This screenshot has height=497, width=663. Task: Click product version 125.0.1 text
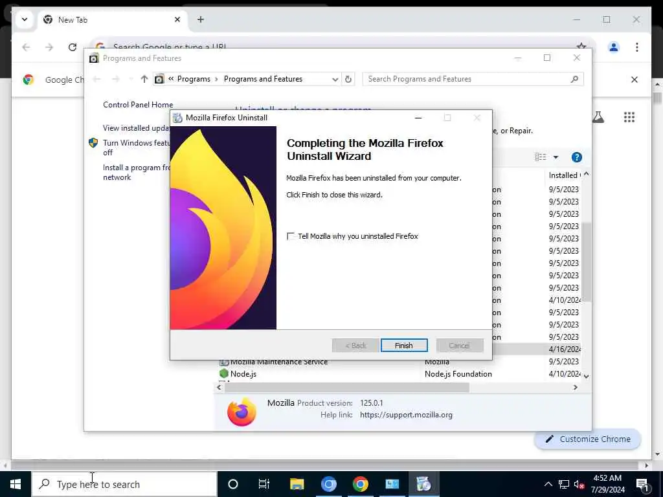pyautogui.click(x=371, y=403)
